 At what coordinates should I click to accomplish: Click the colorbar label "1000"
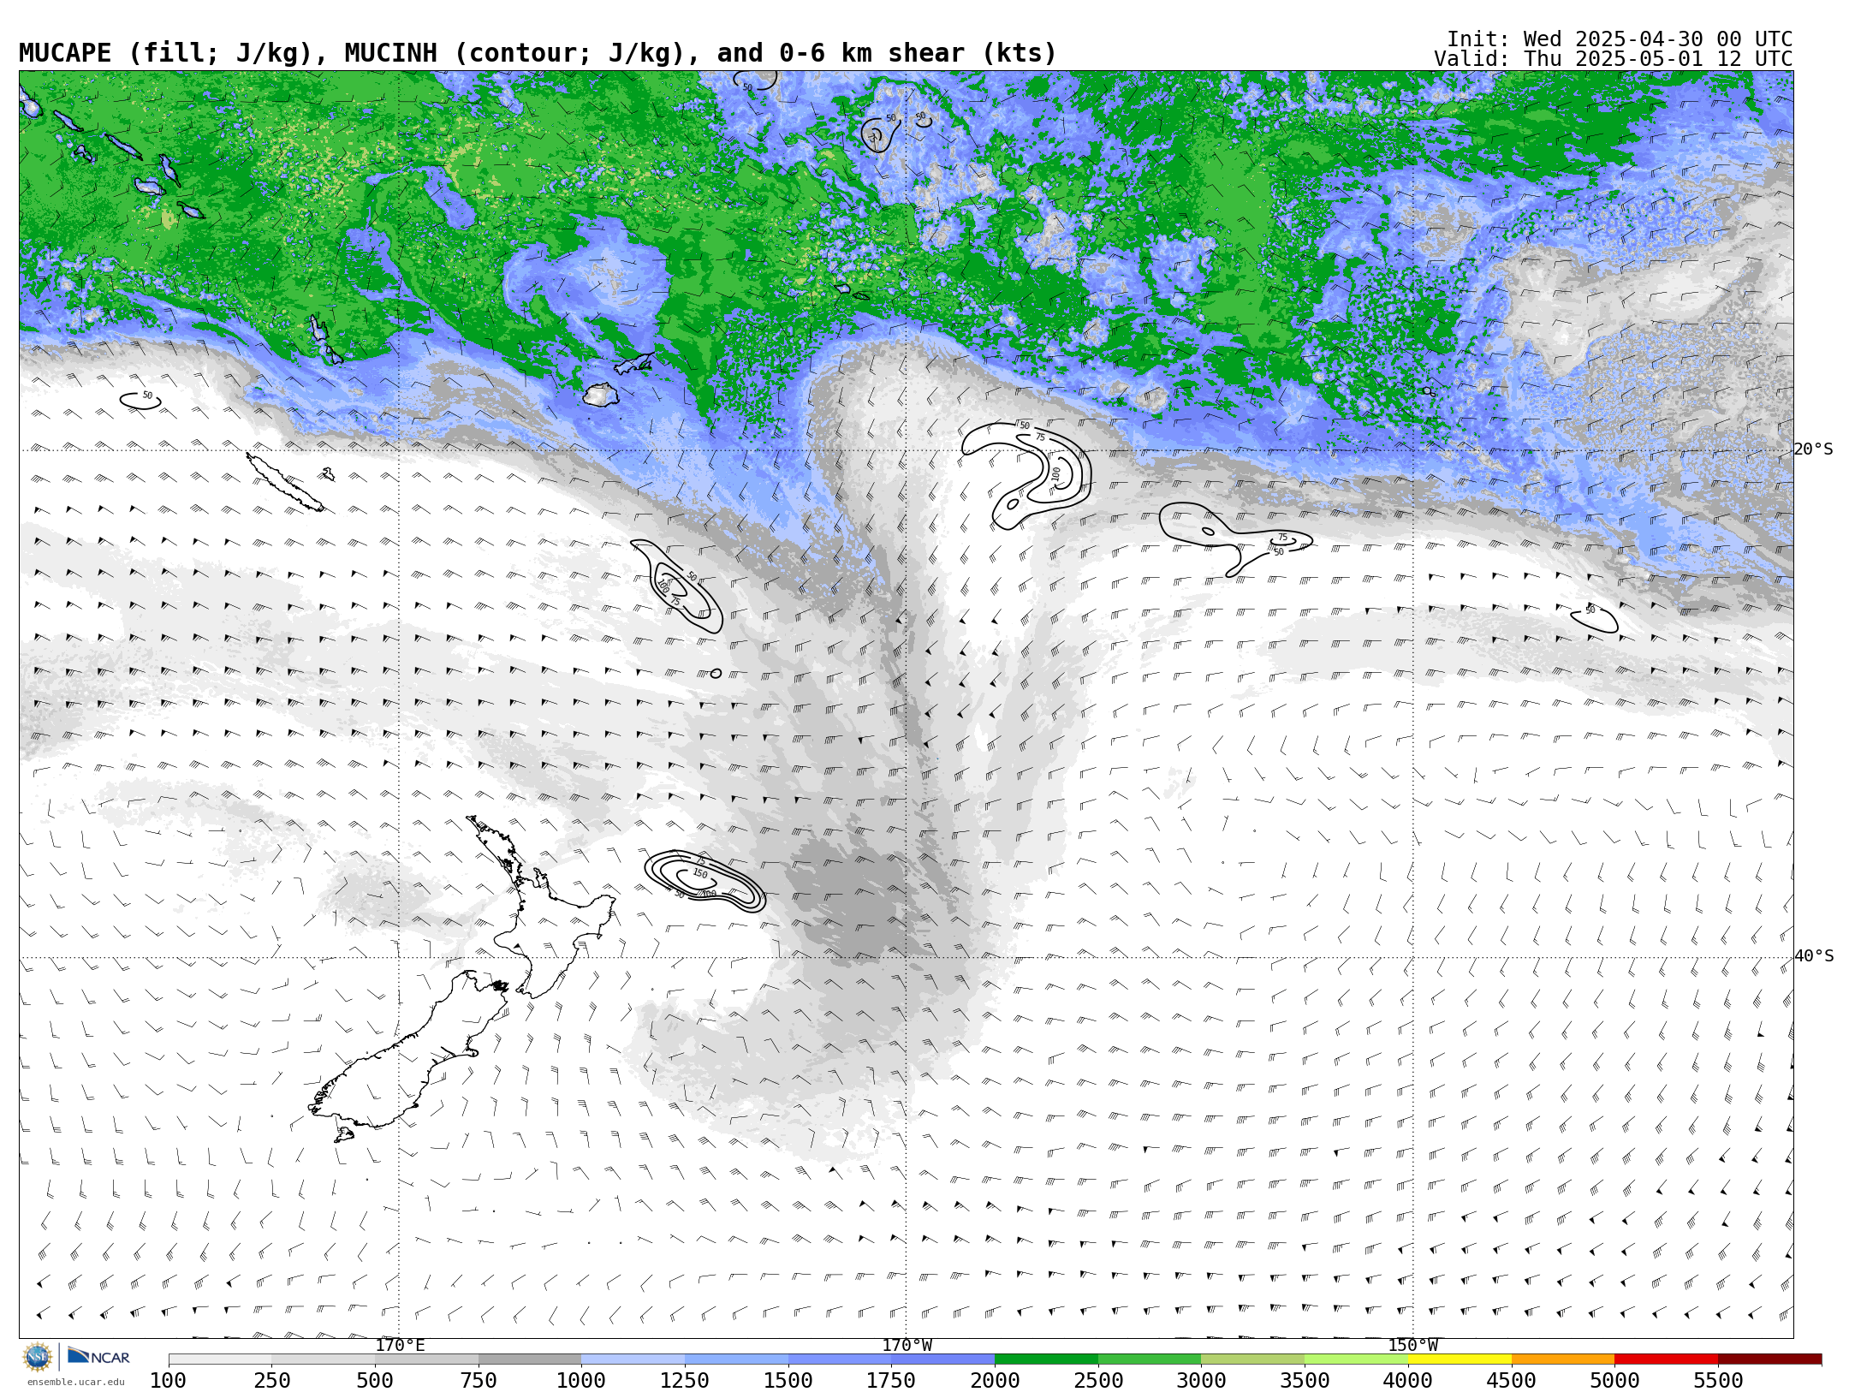tap(581, 1381)
